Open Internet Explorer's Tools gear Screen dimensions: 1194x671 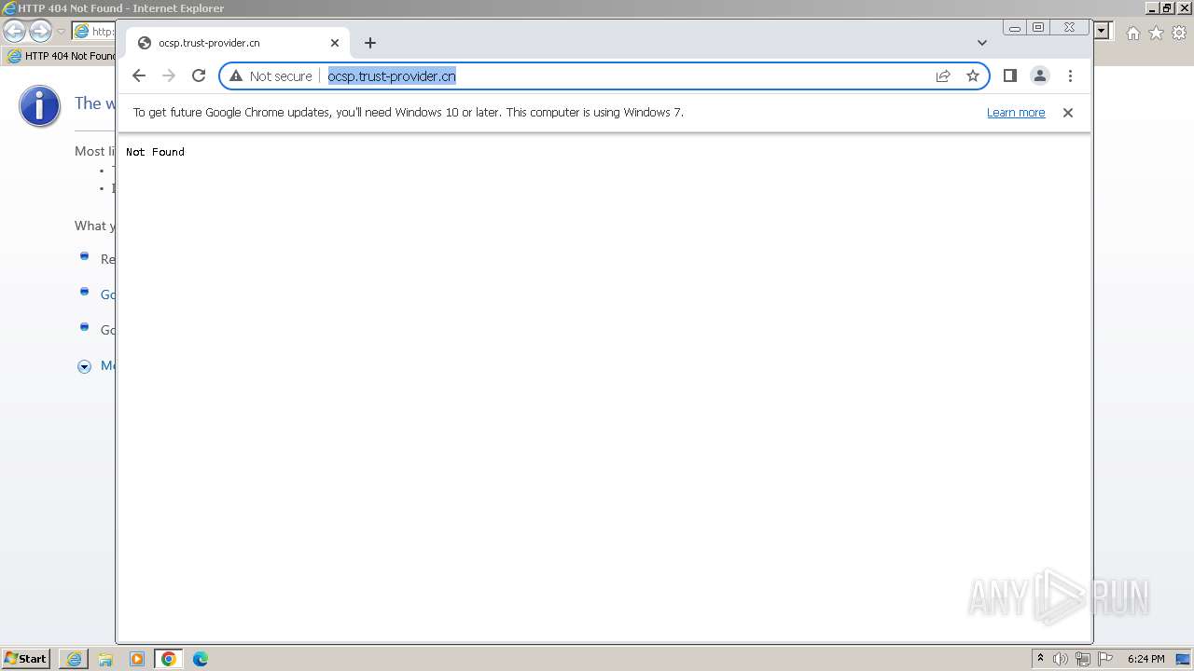tap(1179, 33)
